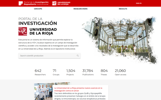
Task: Click the news summary text 'Tres tesis defendidas'
Action: [x=80, y=96]
